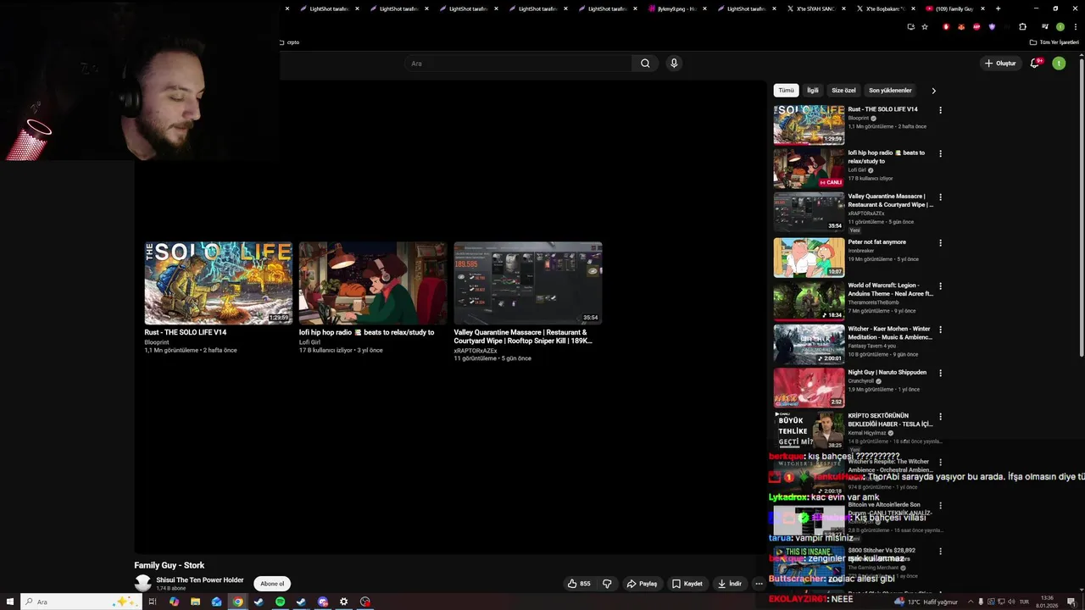Open Task View in taskbar
The height and width of the screenshot is (610, 1085).
[153, 602]
